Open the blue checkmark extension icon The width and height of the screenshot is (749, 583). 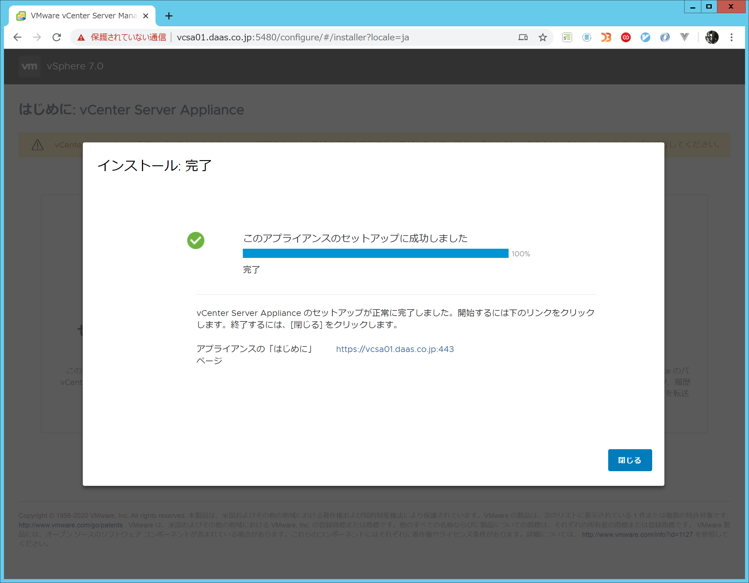click(x=645, y=37)
